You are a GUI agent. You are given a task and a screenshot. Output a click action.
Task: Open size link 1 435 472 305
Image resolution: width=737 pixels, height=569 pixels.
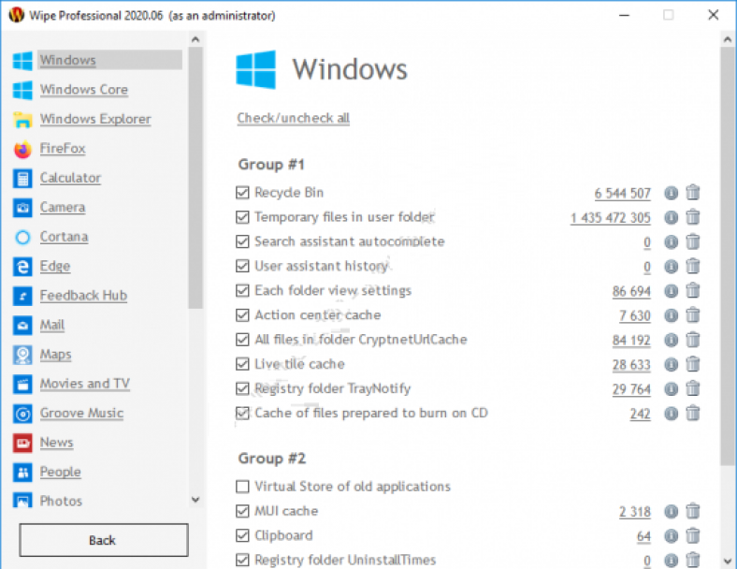point(610,218)
